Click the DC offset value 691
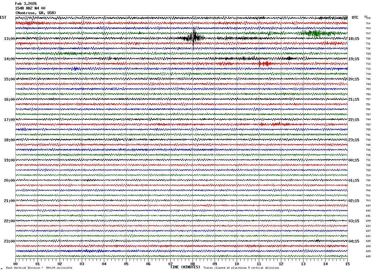Image resolution: width=372 pixels, height=272 pixels. pos(368,216)
